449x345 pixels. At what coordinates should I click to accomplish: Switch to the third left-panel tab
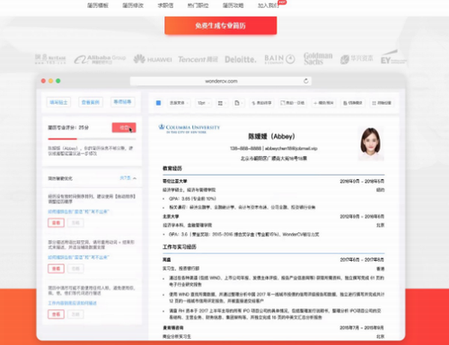click(x=123, y=102)
